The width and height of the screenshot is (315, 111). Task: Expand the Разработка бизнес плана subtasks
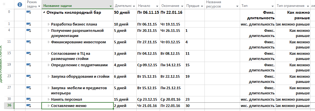tap(49, 24)
